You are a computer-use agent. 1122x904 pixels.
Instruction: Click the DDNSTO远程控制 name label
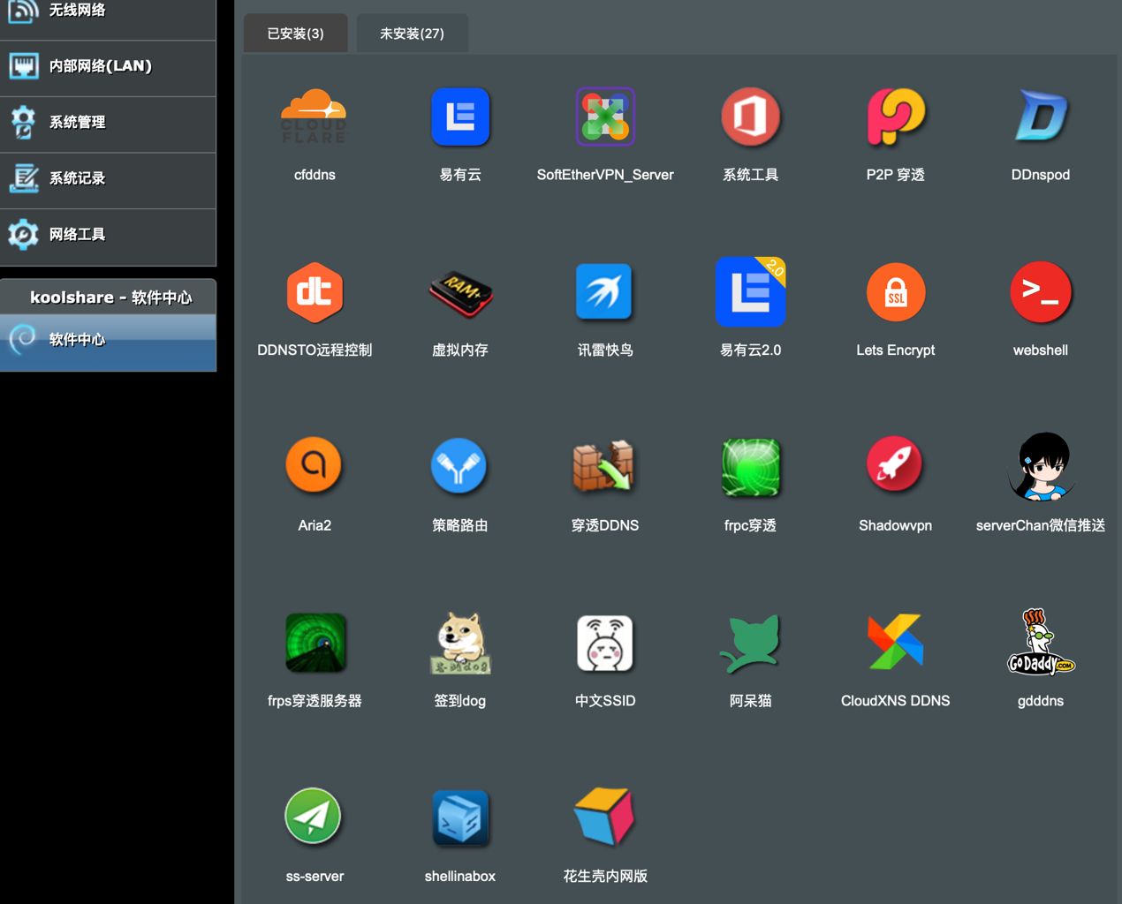(x=315, y=350)
